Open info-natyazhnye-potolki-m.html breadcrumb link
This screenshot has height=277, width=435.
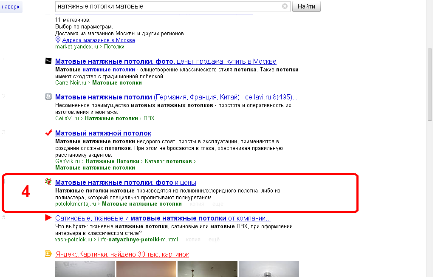pyautogui.click(x=138, y=240)
